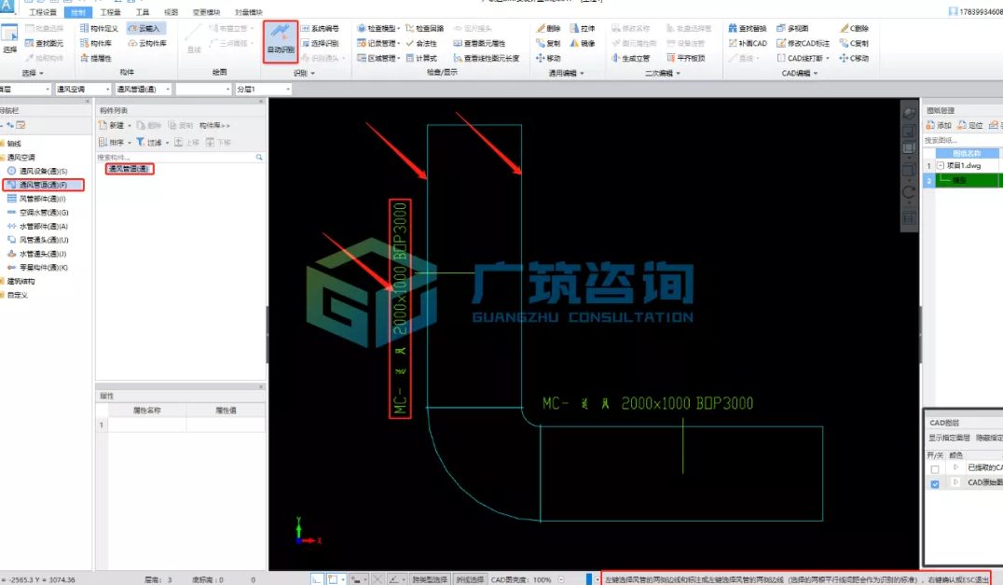The width and height of the screenshot is (1003, 585).
Task: Toggle 已提取的CAD layer checkbox
Action: 935,468
